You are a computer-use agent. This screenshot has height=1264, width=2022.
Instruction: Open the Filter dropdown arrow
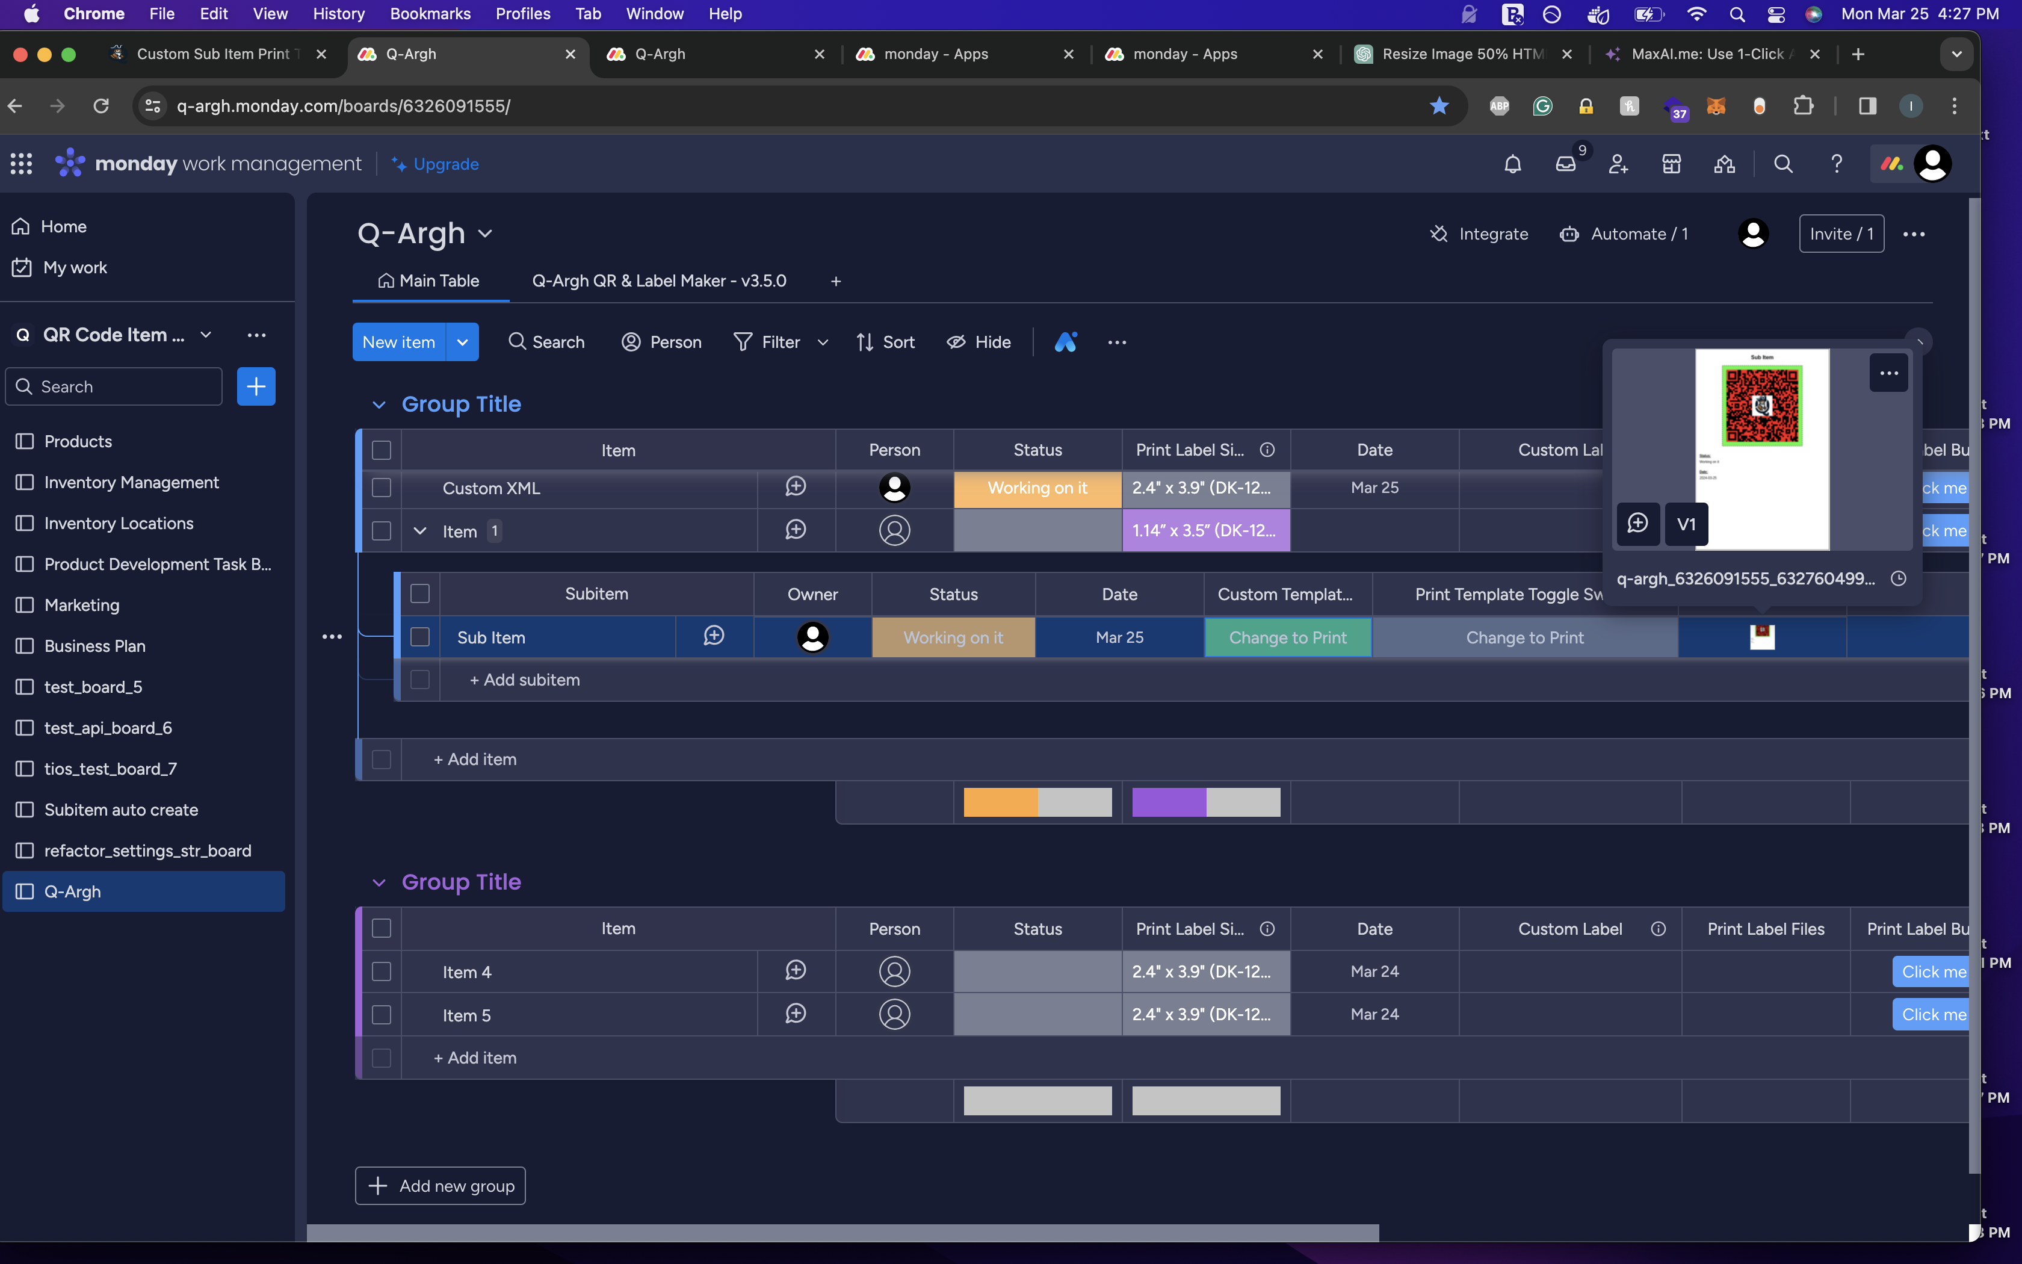pyautogui.click(x=823, y=342)
